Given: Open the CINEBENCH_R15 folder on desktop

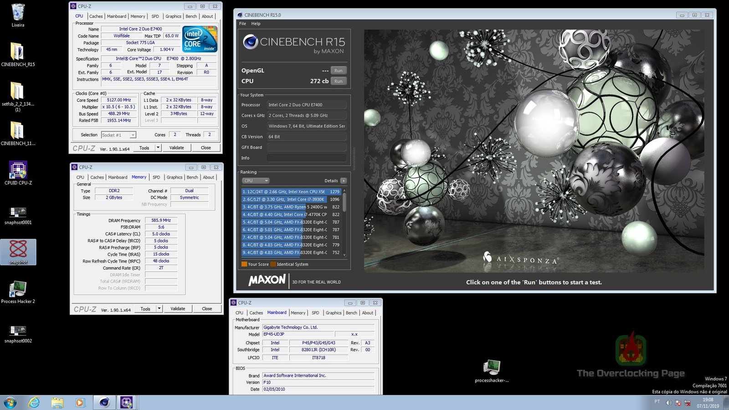Looking at the screenshot, I should point(17,52).
